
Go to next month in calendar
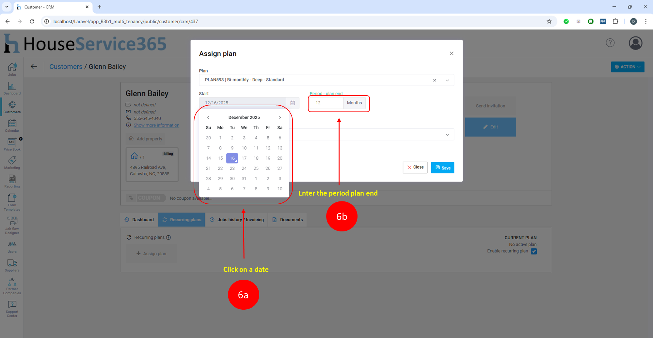[x=280, y=117]
